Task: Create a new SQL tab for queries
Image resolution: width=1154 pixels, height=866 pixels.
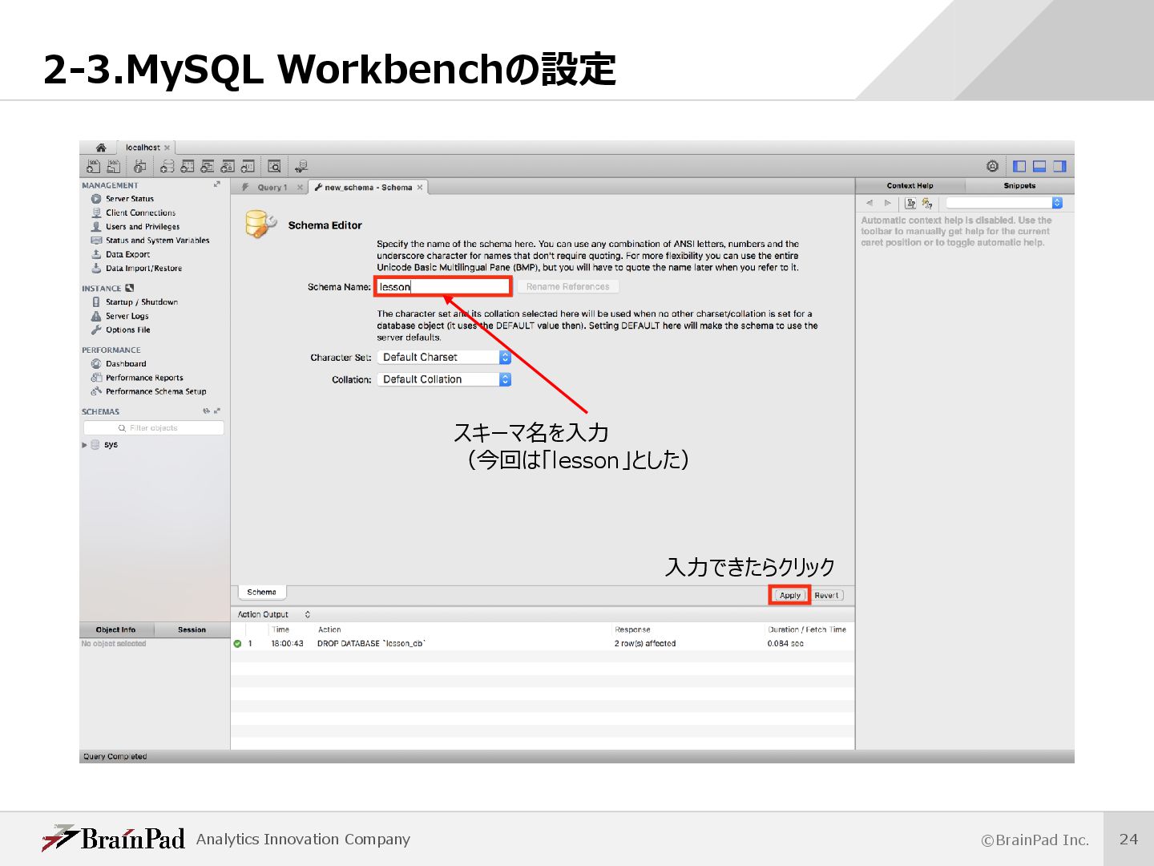Action: click(x=93, y=166)
